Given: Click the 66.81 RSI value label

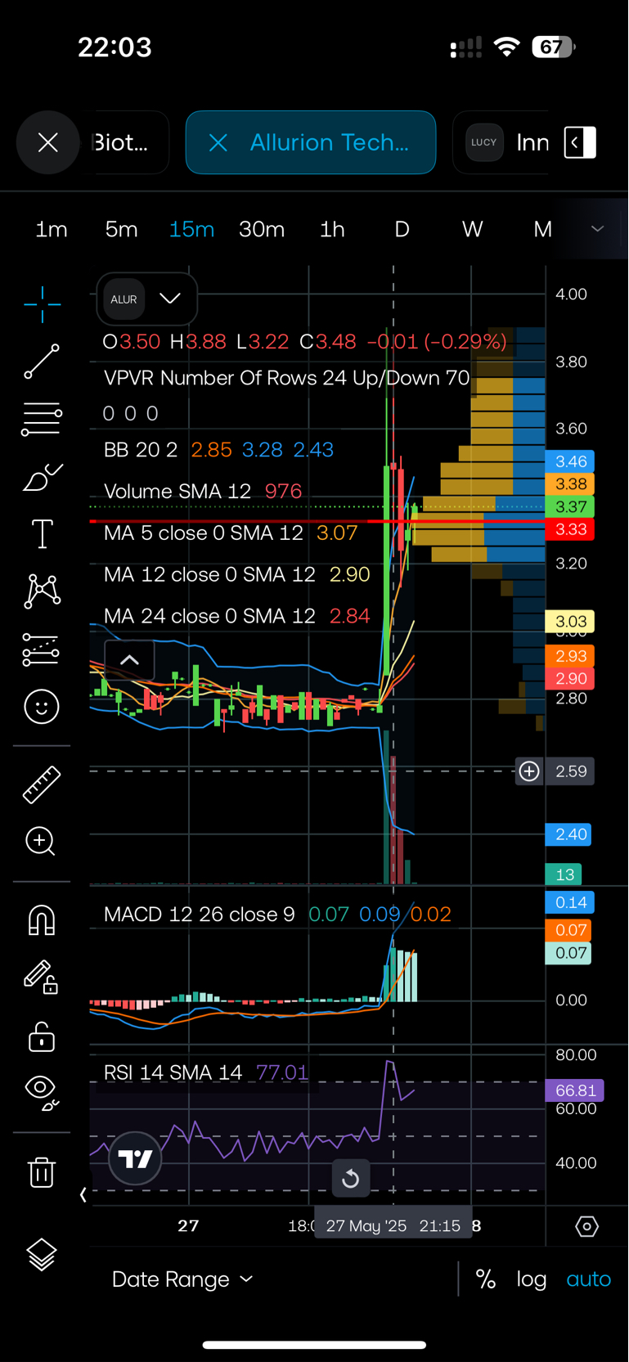Looking at the screenshot, I should [575, 1090].
